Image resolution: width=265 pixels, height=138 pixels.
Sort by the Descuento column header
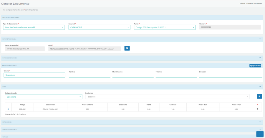[123, 105]
